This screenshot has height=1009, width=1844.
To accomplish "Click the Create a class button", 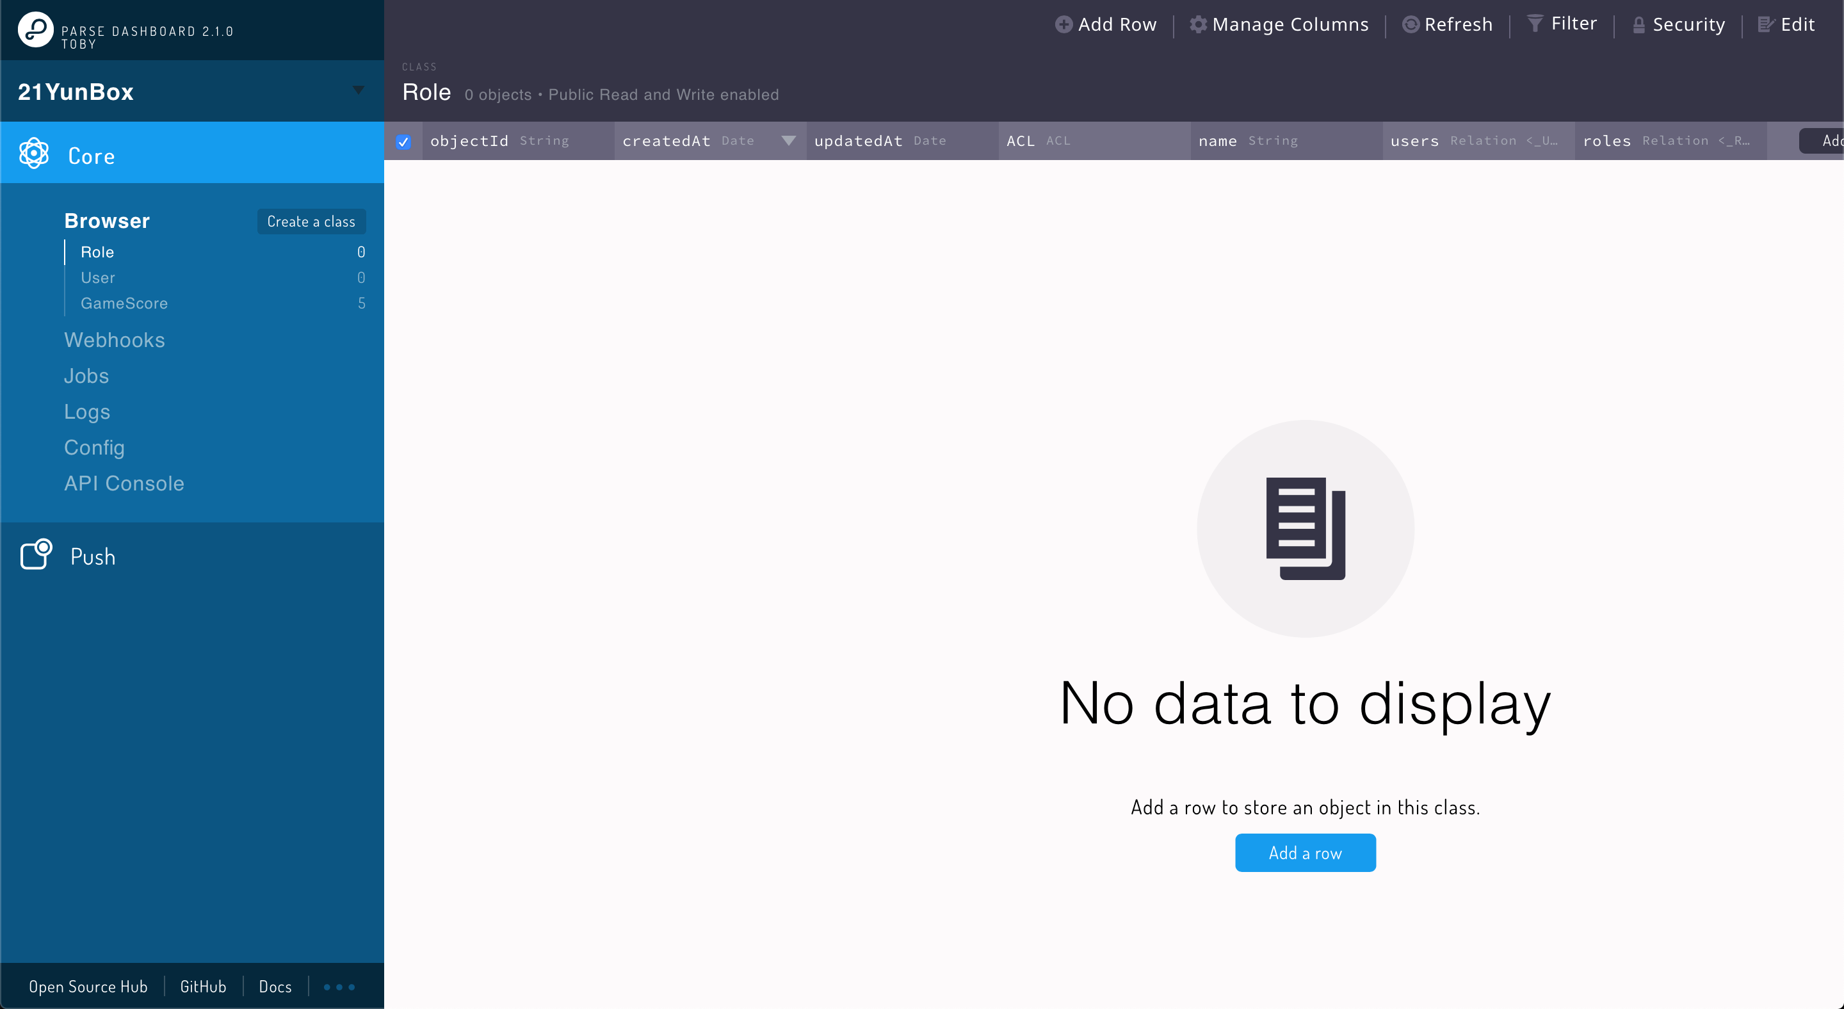I will point(311,222).
